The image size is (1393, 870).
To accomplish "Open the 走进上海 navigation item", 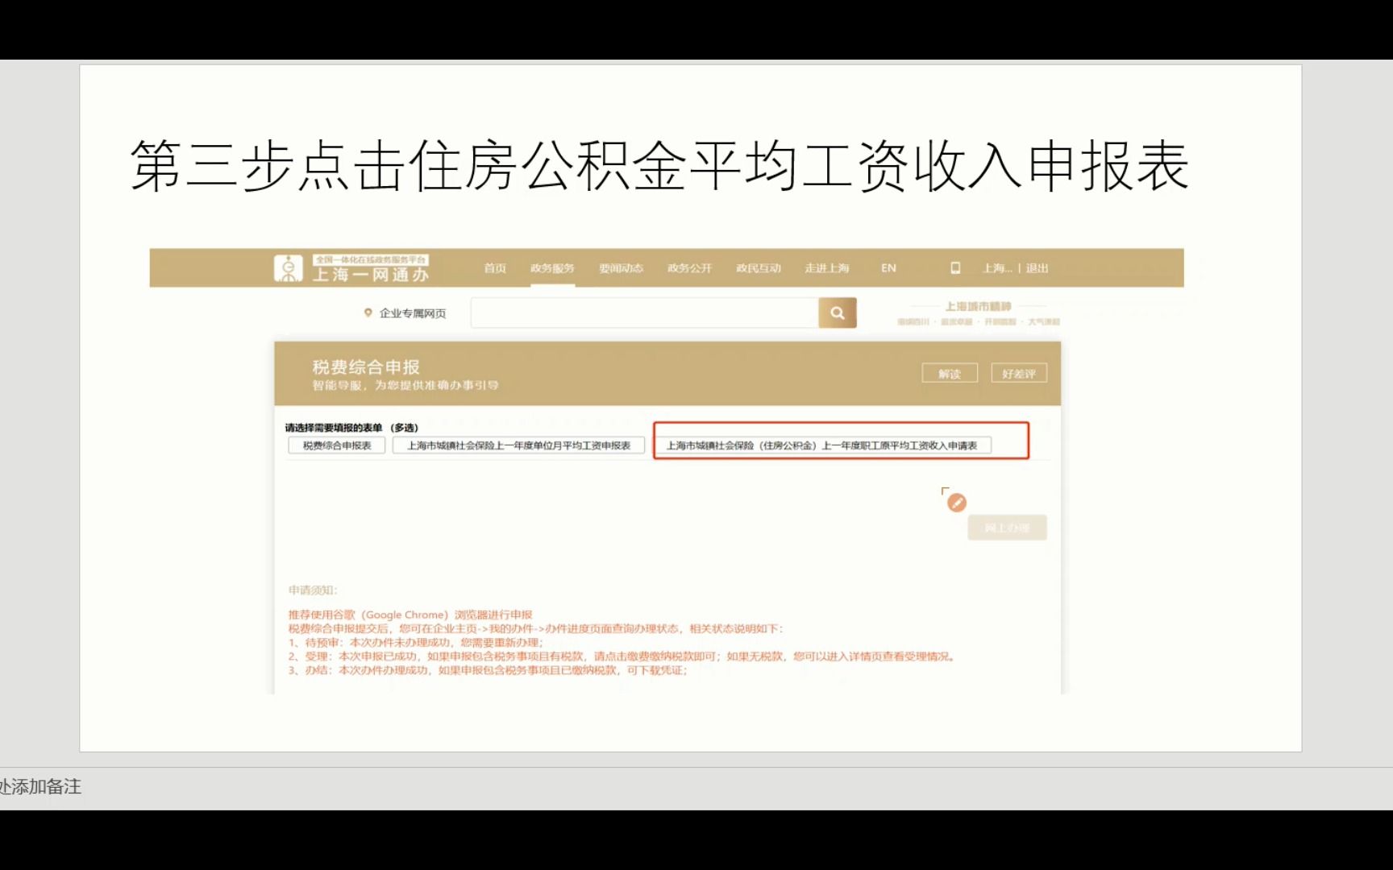I will click(827, 268).
